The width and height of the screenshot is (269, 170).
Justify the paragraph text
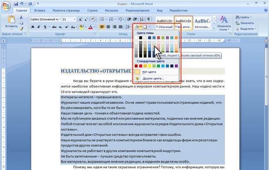(121, 27)
